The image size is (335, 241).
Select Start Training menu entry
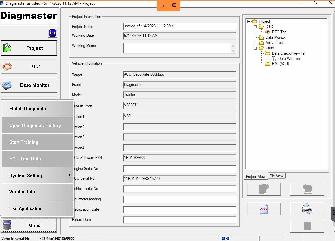[37, 142]
